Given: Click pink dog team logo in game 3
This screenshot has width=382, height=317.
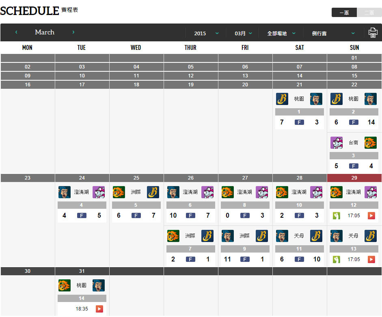Looking at the screenshot, I should [x=337, y=143].
